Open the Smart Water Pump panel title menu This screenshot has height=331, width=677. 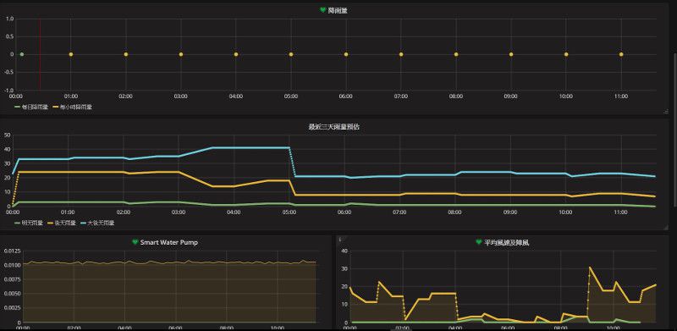tap(169, 242)
